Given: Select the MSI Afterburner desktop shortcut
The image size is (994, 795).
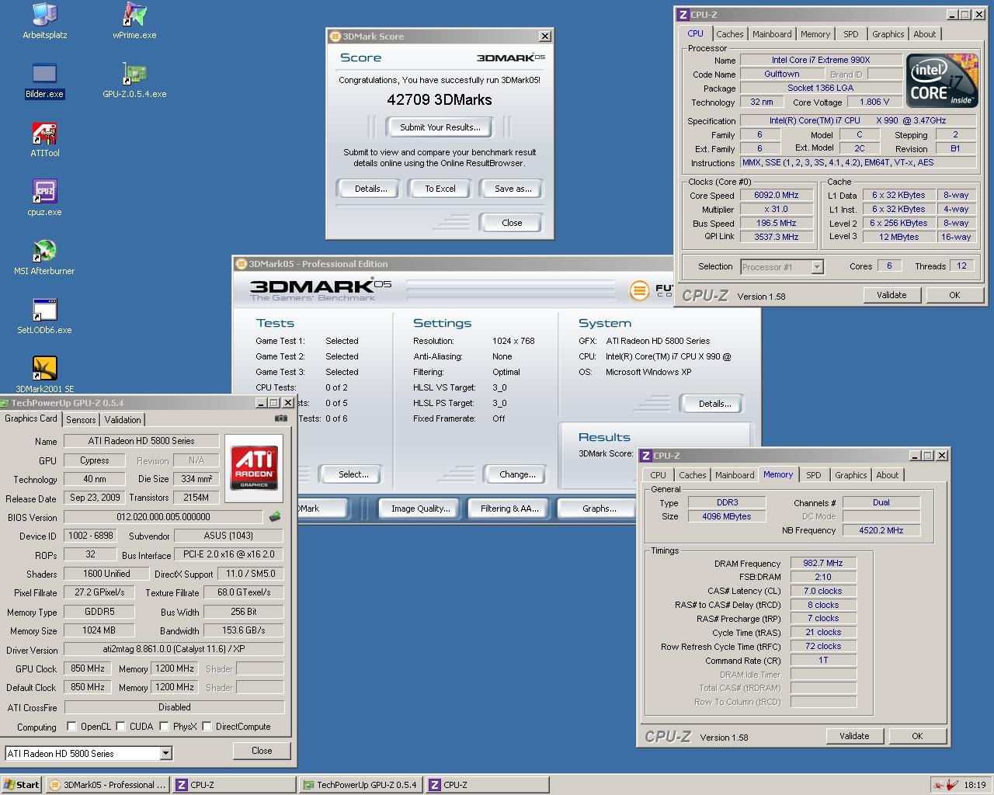Looking at the screenshot, I should (x=45, y=258).
